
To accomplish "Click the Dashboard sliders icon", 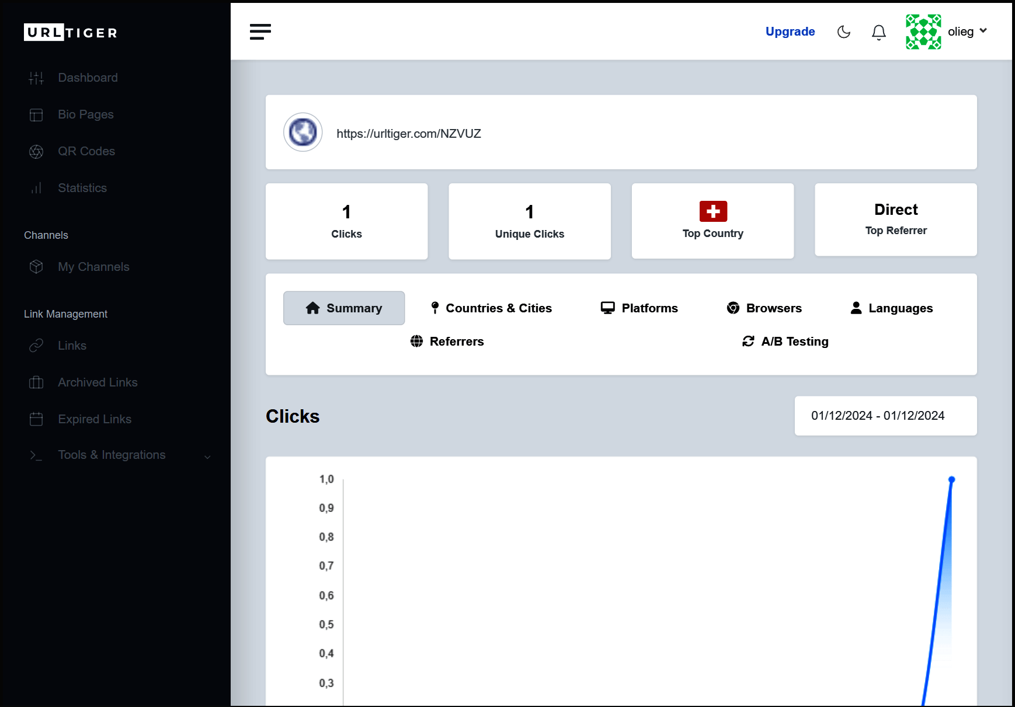I will tap(36, 78).
